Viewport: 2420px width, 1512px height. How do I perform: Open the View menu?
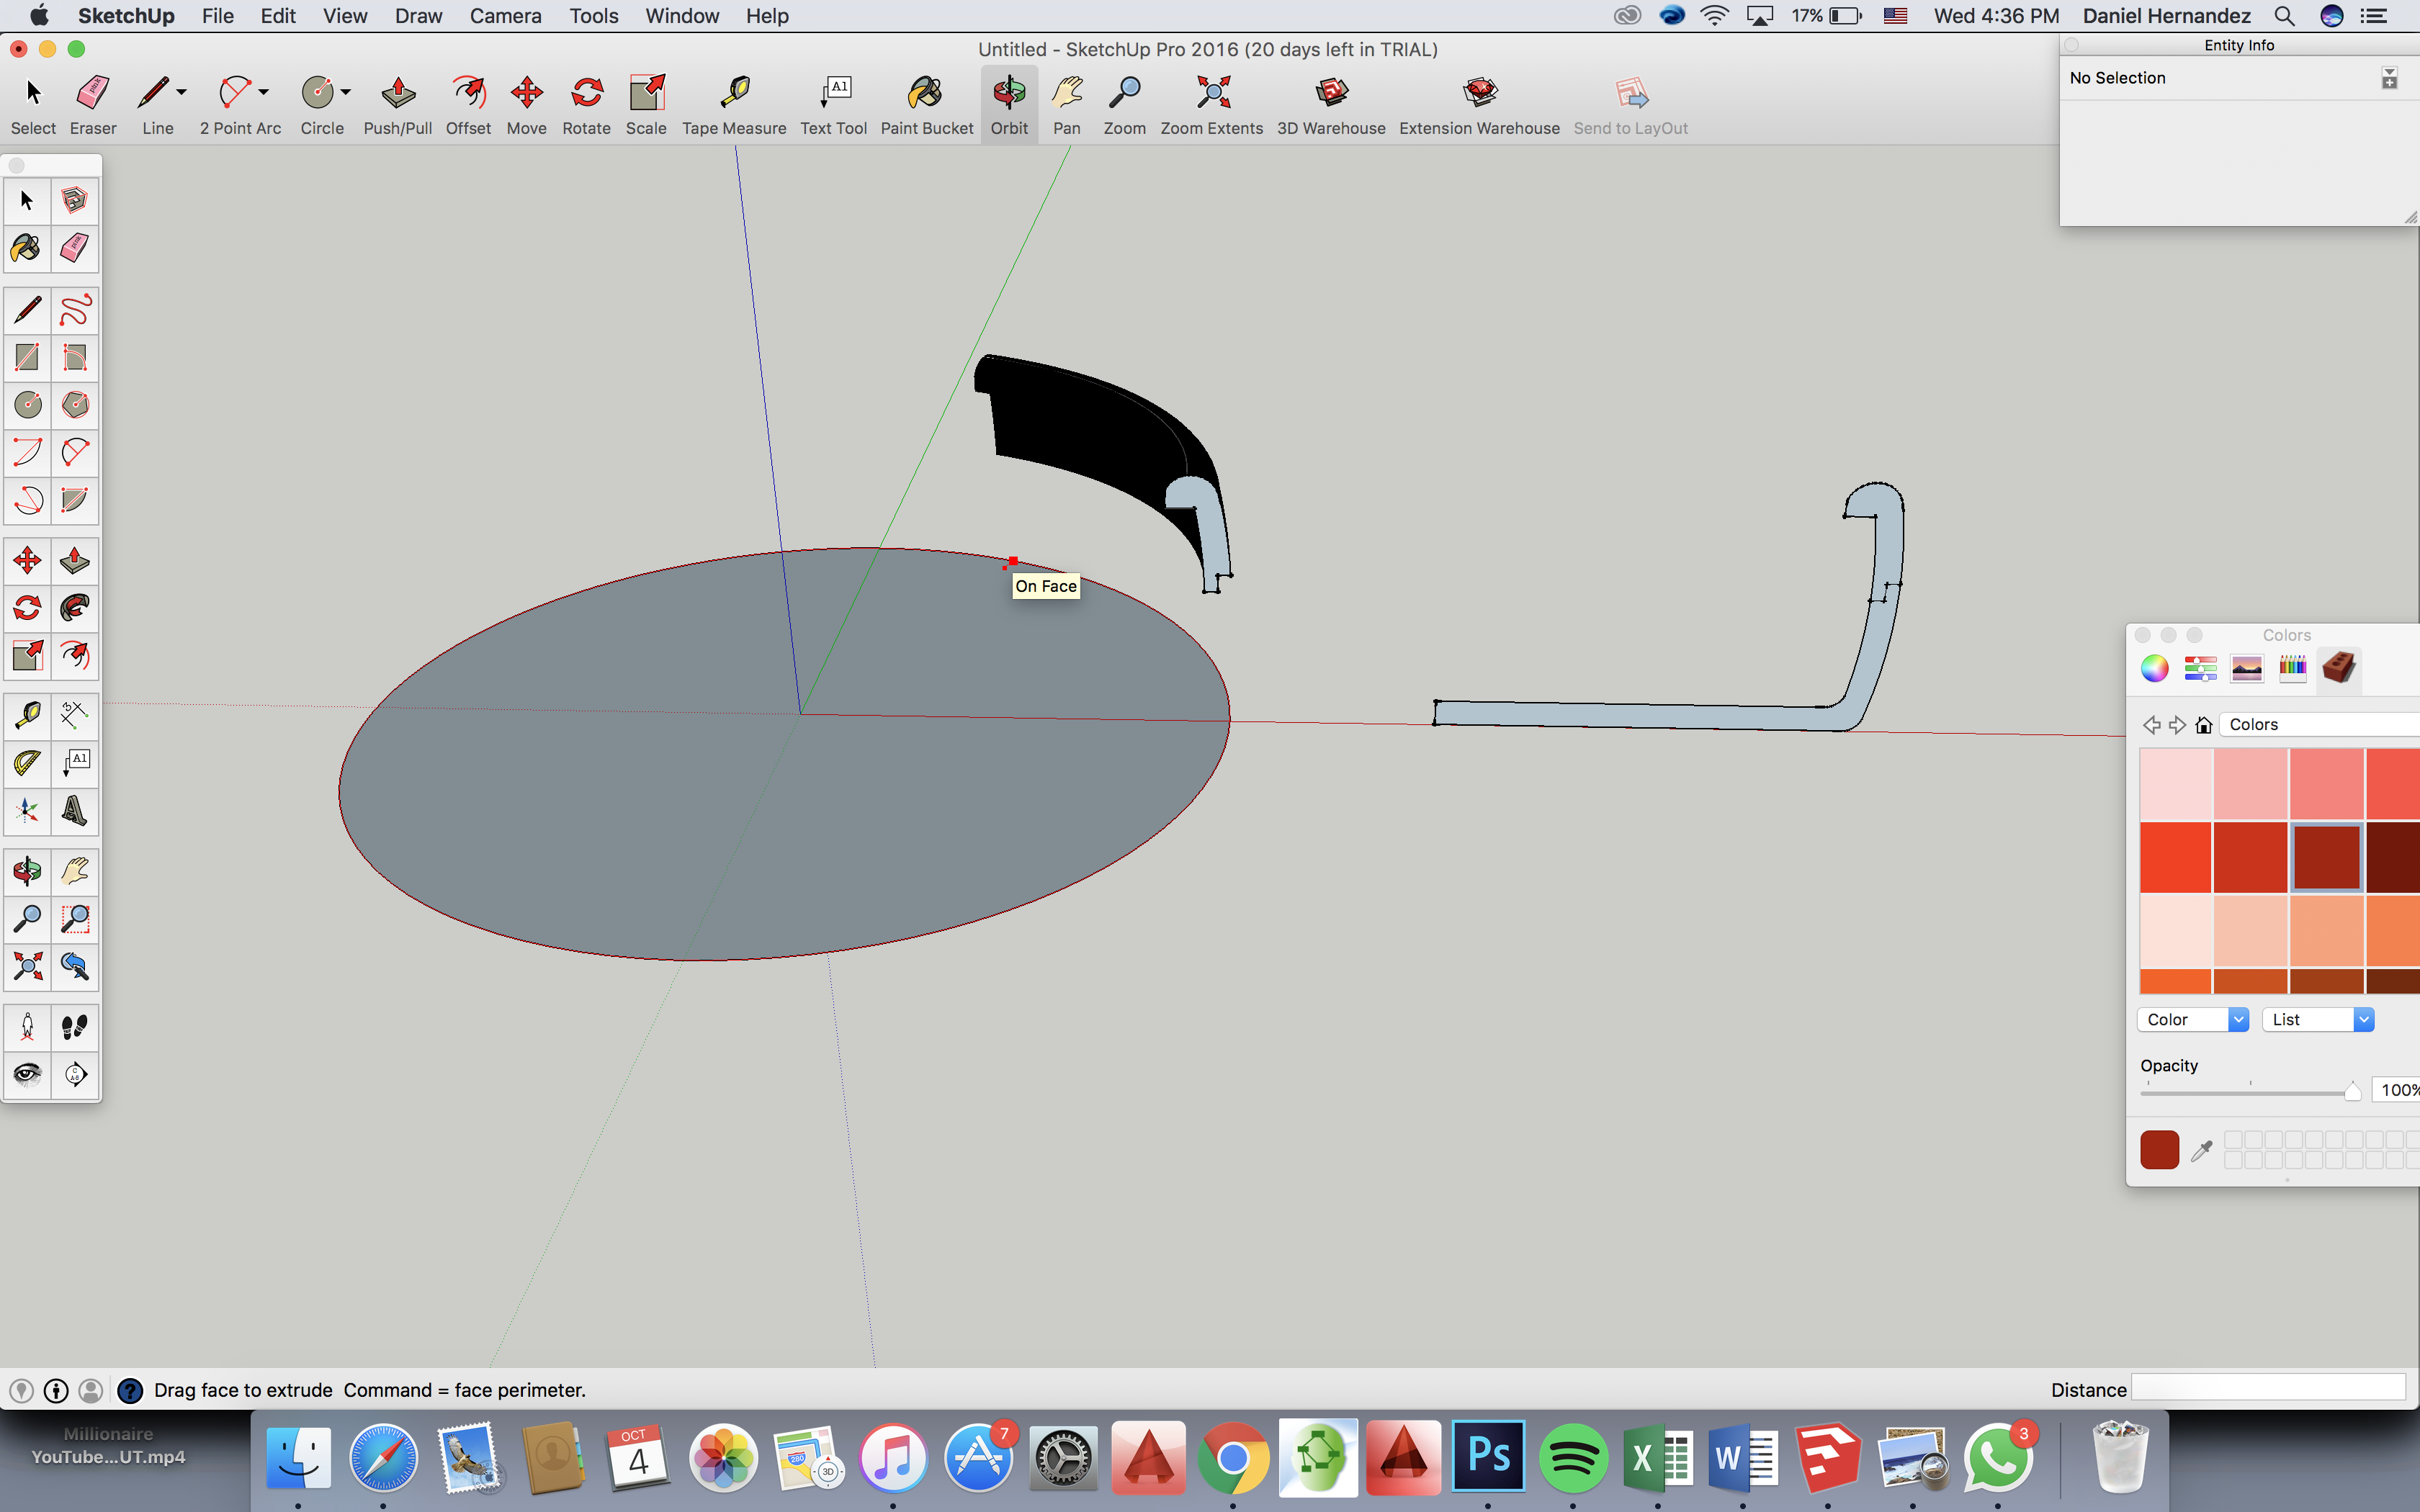pos(345,16)
